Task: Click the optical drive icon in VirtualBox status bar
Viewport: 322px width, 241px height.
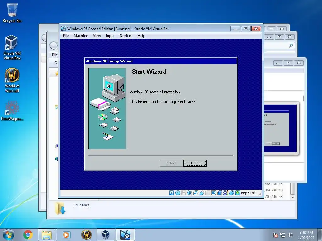Action: point(178,193)
